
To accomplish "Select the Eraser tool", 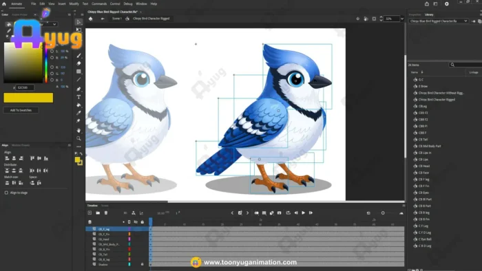I will 78,63.
